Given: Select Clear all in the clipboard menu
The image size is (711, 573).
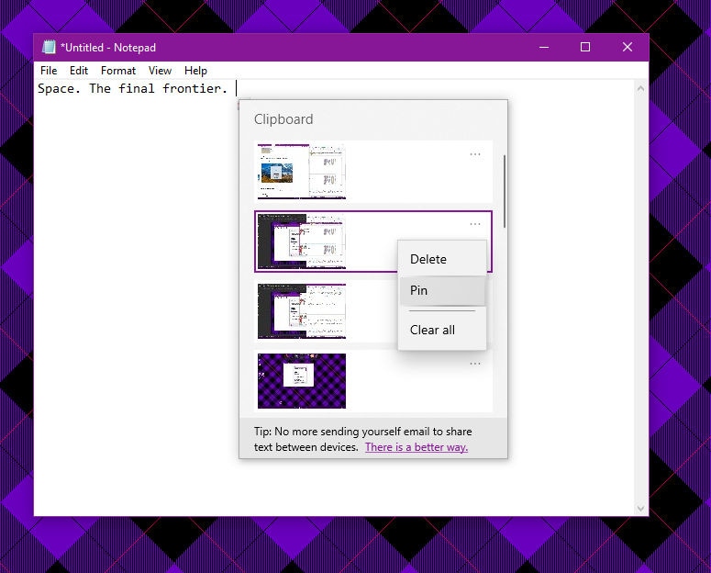Looking at the screenshot, I should (432, 330).
